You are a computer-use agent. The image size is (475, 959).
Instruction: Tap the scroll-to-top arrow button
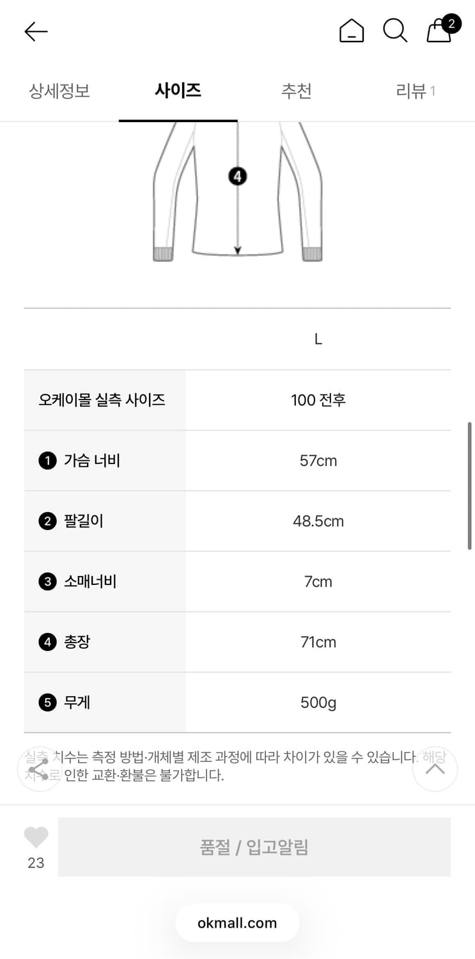[x=435, y=769]
